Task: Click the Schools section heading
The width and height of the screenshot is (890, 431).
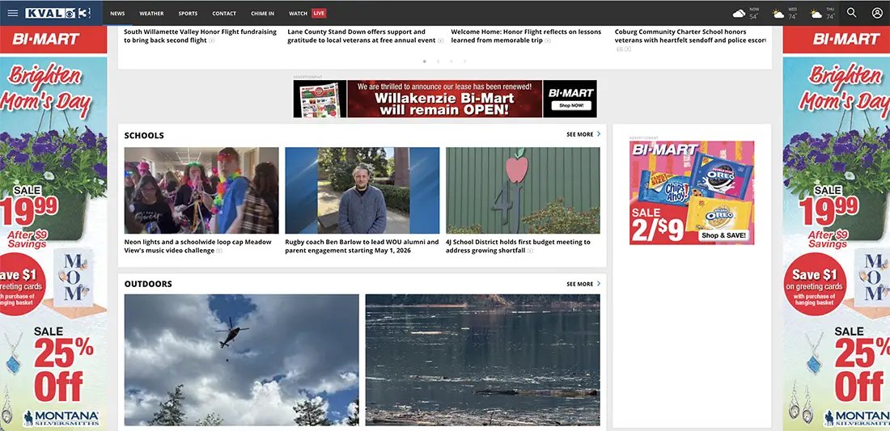Action: [x=144, y=136]
